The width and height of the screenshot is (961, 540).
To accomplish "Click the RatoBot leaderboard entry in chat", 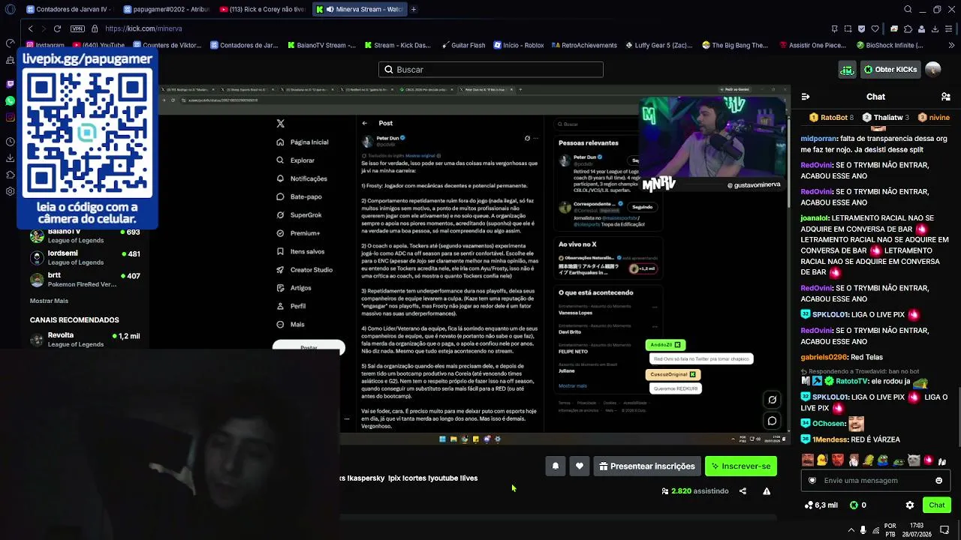I will click(830, 118).
